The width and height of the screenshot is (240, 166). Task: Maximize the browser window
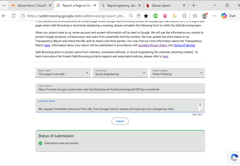[x=227, y=5]
